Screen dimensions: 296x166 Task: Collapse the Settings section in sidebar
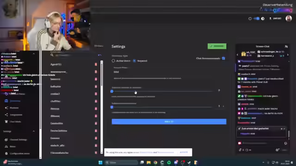click(x=34, y=131)
